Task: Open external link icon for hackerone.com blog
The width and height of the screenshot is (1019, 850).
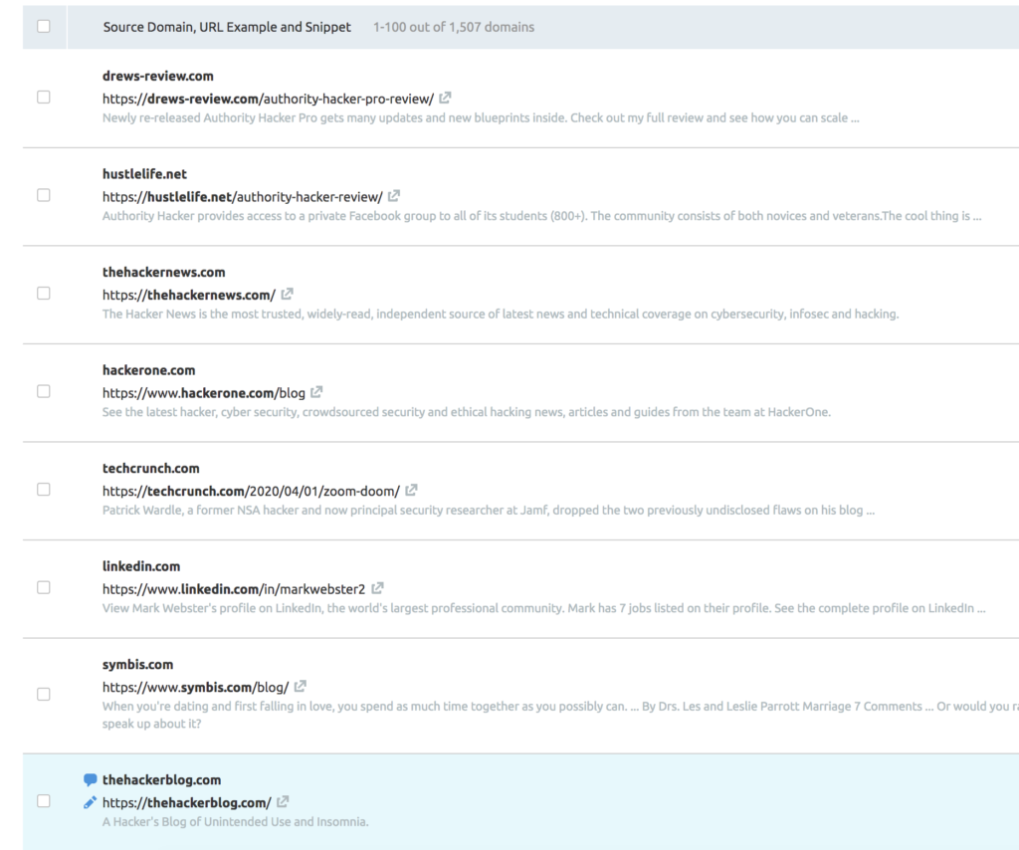Action: [316, 392]
